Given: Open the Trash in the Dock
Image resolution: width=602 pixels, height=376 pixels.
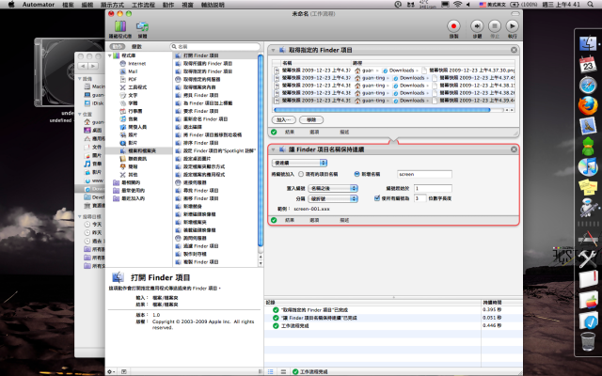Looking at the screenshot, I should tap(588, 341).
